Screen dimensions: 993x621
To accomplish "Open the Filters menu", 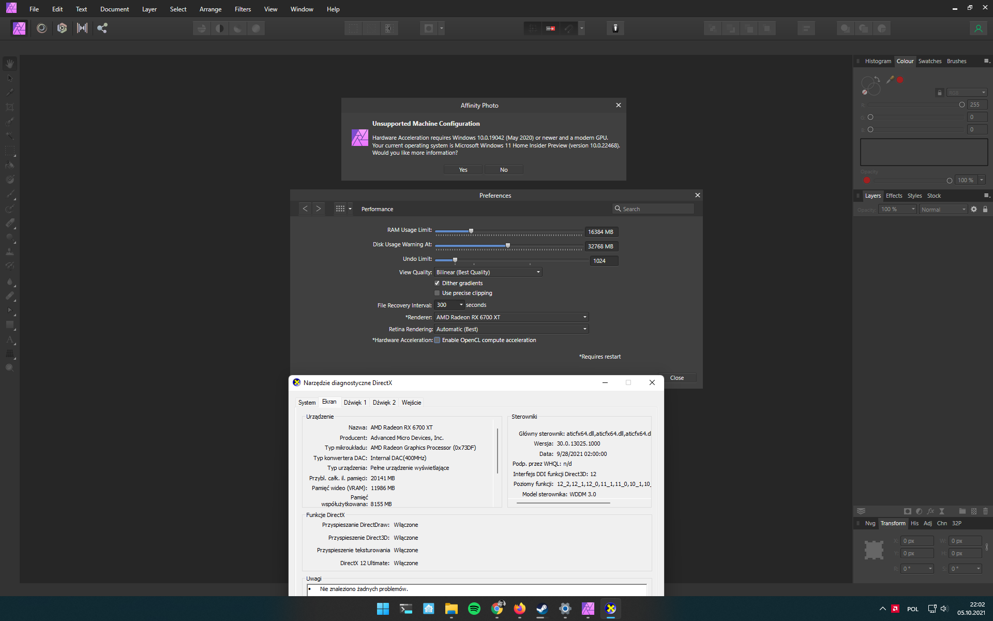I will (x=243, y=9).
